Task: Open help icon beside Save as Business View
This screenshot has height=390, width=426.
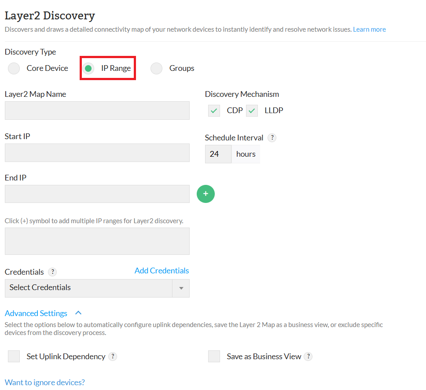Action: pyautogui.click(x=308, y=357)
